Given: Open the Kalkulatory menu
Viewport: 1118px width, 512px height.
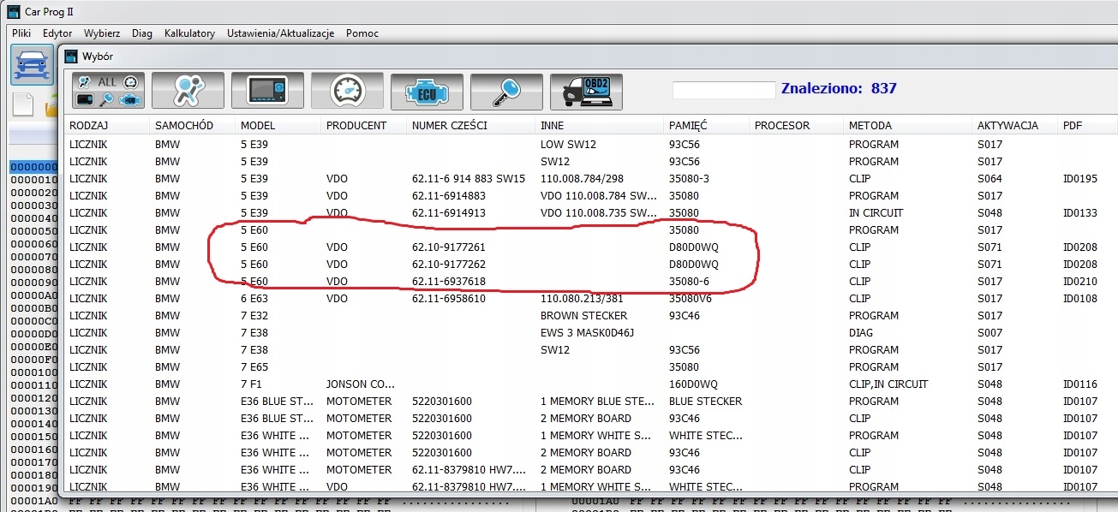Looking at the screenshot, I should [x=189, y=33].
